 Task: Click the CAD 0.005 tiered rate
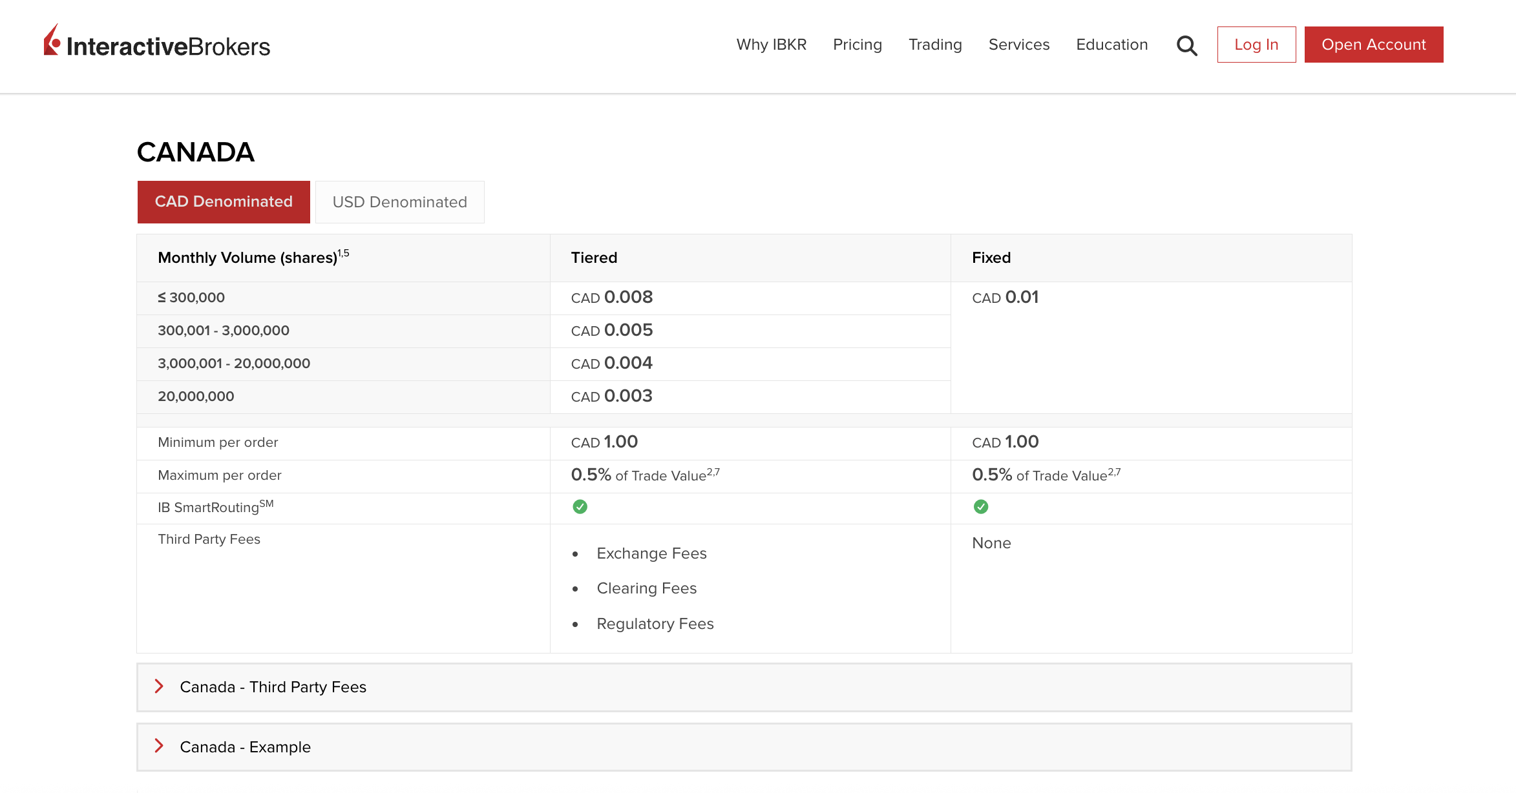click(612, 330)
